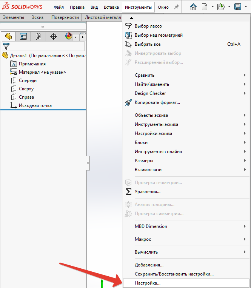This screenshot has width=251, height=288.
Task: Open Добавления add-ins dialog
Action: 186,265
